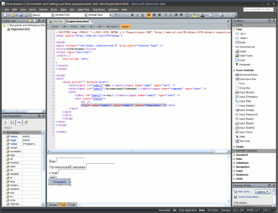
Task: Click New Style link in Manage Styles
Action: coord(244,192)
